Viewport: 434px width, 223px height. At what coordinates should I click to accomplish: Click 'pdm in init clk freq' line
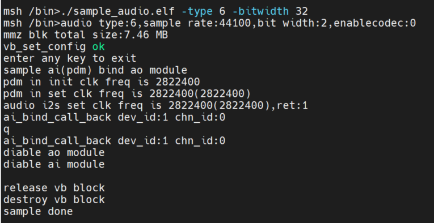pos(102,82)
